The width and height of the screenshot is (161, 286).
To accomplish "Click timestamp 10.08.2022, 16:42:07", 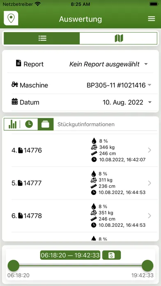I will 122,160.
